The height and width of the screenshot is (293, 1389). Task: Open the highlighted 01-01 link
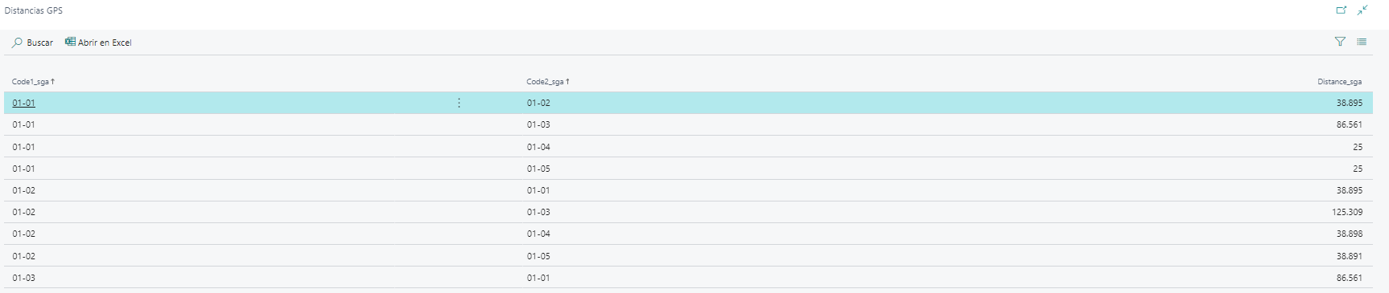click(x=23, y=103)
